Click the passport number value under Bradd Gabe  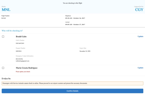point(19,51)
